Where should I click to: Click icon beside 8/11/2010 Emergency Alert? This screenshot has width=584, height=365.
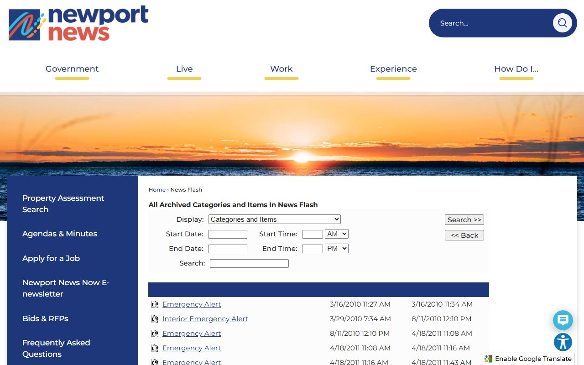pyautogui.click(x=155, y=334)
